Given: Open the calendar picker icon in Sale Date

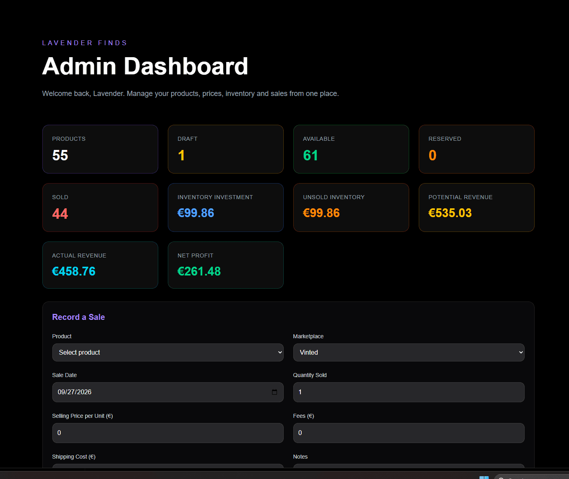Looking at the screenshot, I should [275, 392].
